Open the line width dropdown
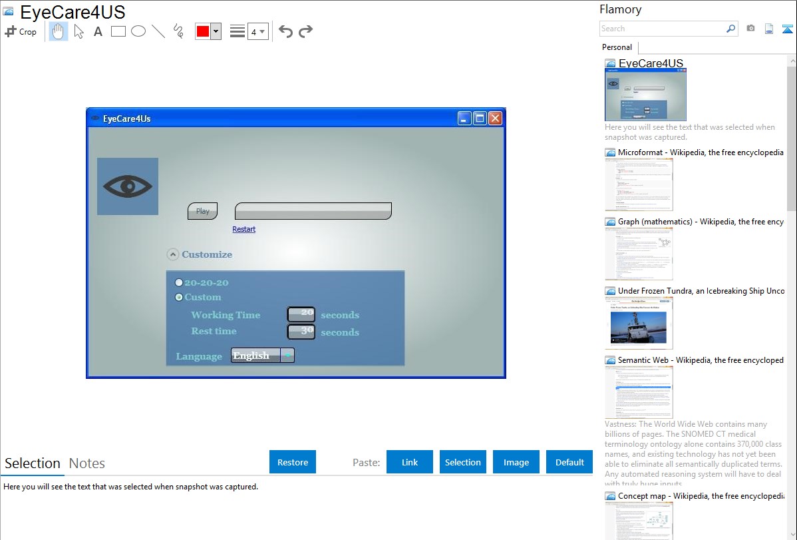Screen dimensions: 797x540 point(258,31)
